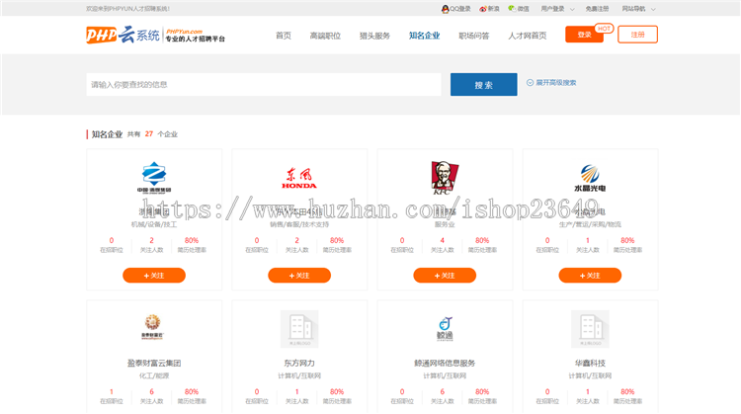Click the 知名企业 section heading
Viewport: 741px width, 414px height.
(107, 134)
